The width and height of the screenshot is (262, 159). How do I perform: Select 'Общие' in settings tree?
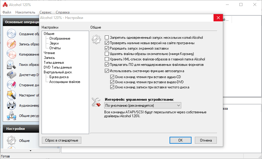49,34
